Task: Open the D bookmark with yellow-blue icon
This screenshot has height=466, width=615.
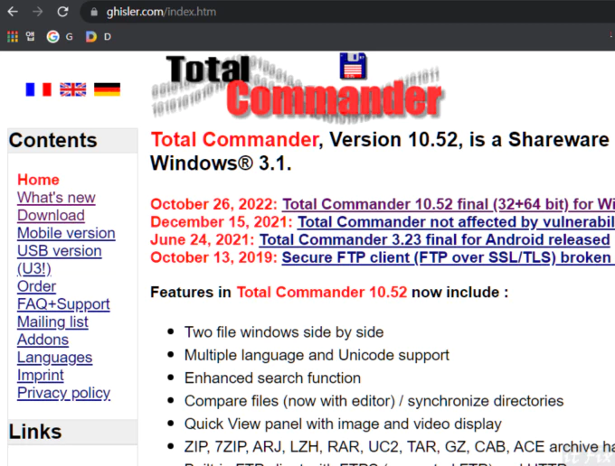Action: click(99, 37)
